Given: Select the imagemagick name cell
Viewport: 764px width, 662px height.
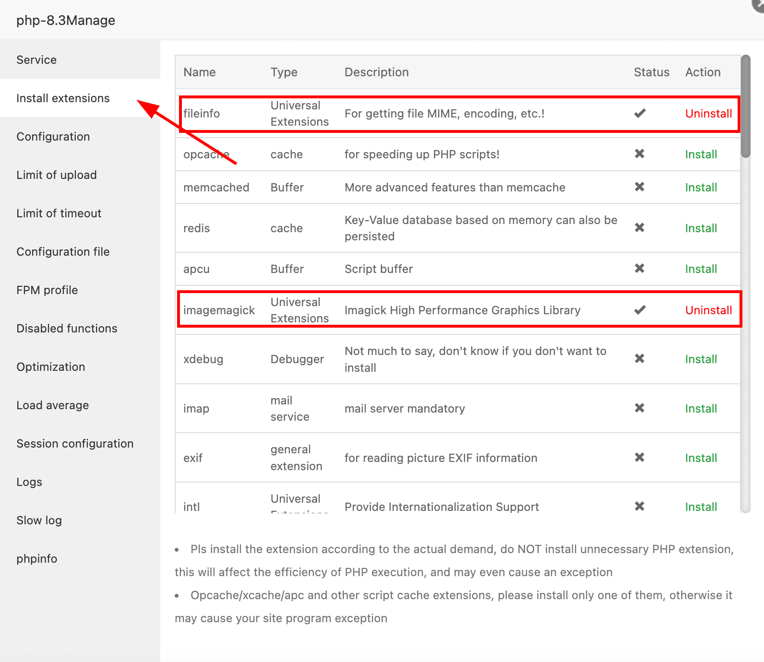Looking at the screenshot, I should tap(219, 310).
